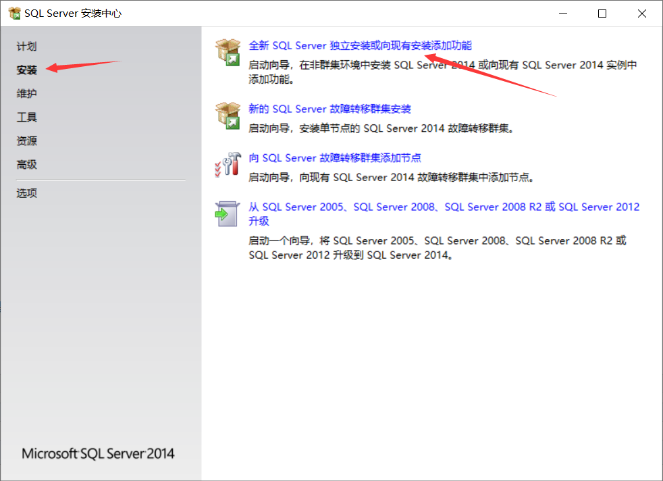Click text 升级到 SQL Server 2014
This screenshot has width=663, height=481.
pos(393,255)
